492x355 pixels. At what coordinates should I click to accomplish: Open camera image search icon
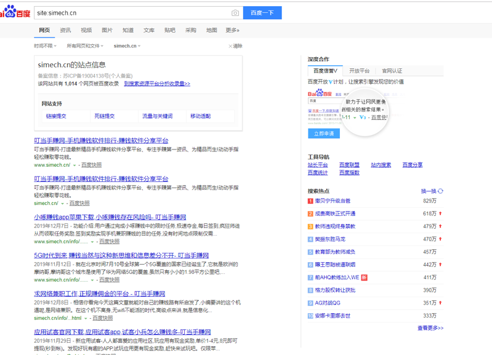coord(235,13)
